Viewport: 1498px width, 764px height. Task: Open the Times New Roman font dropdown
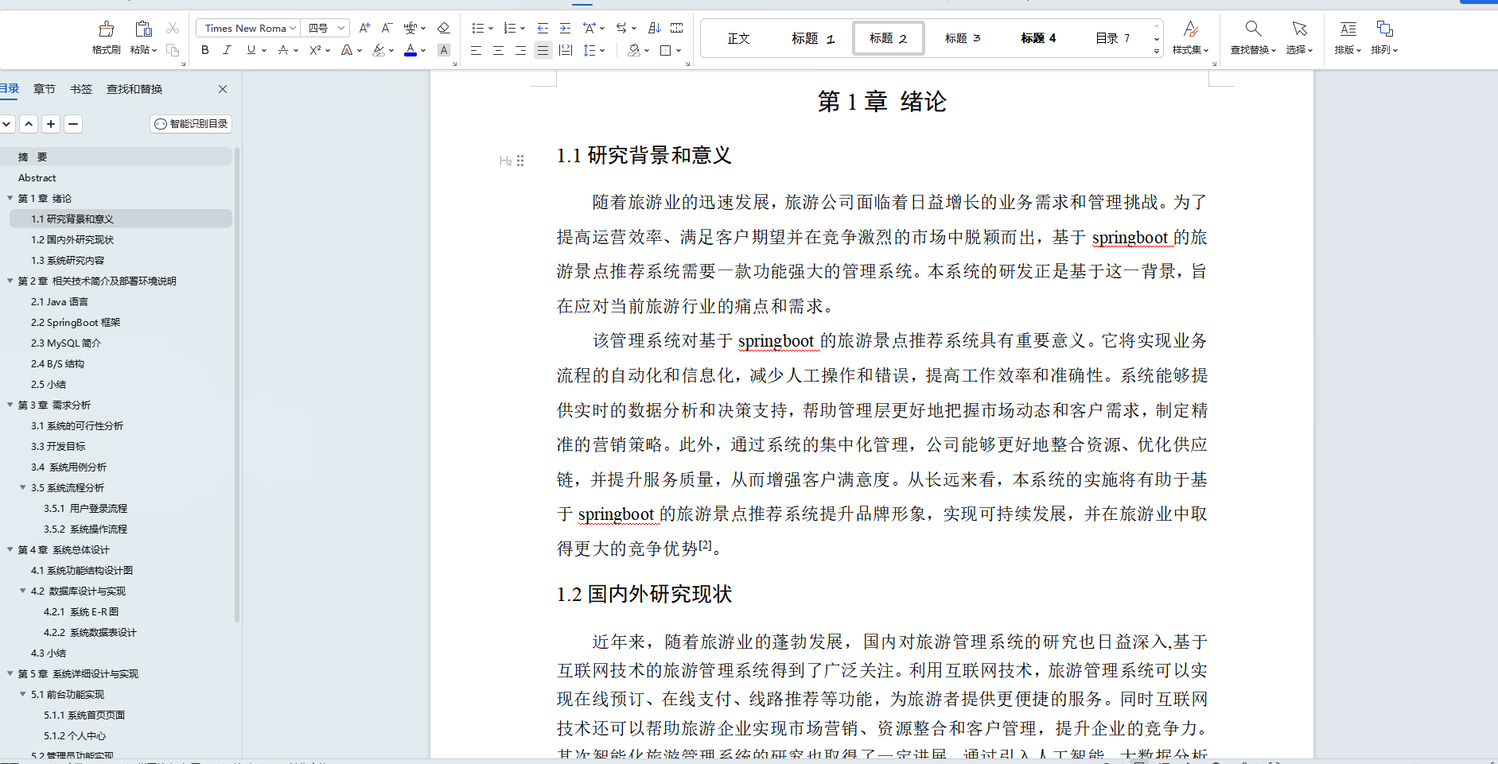[x=247, y=28]
